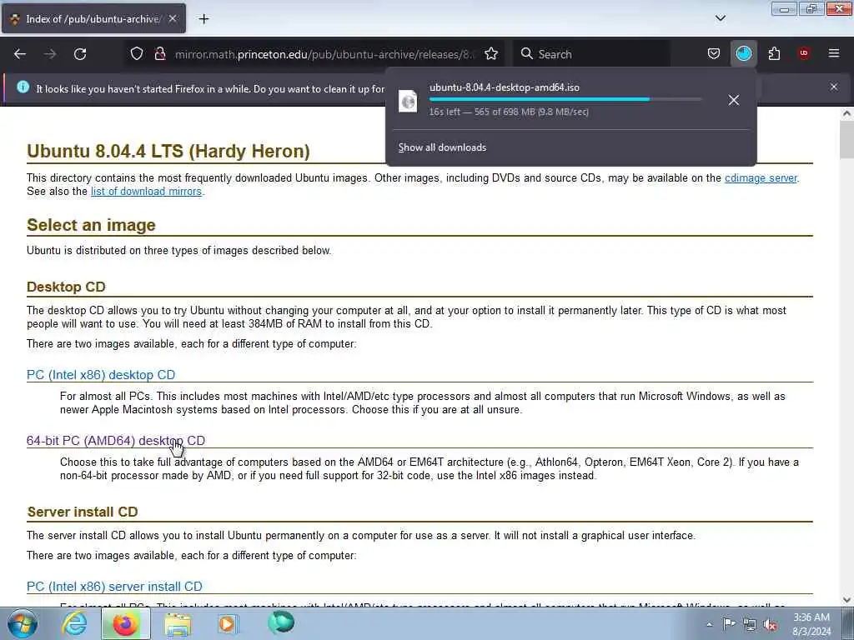
Task: Open PC (Intel x86) server install CD link
Action: click(114, 587)
